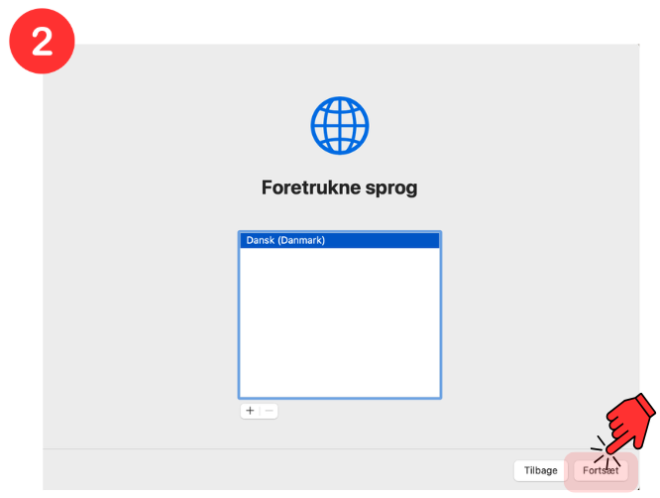The height and width of the screenshot is (498, 660).
Task: Click the word sprog in the title
Action: point(389,187)
